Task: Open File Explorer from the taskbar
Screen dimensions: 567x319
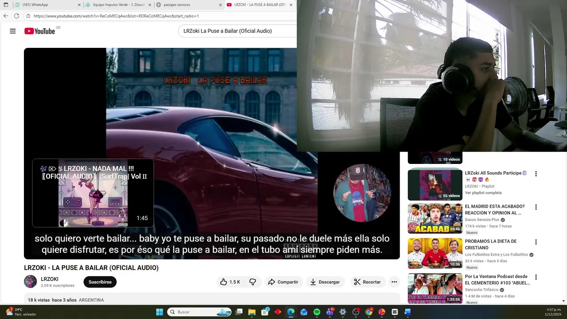Action: [x=252, y=312]
